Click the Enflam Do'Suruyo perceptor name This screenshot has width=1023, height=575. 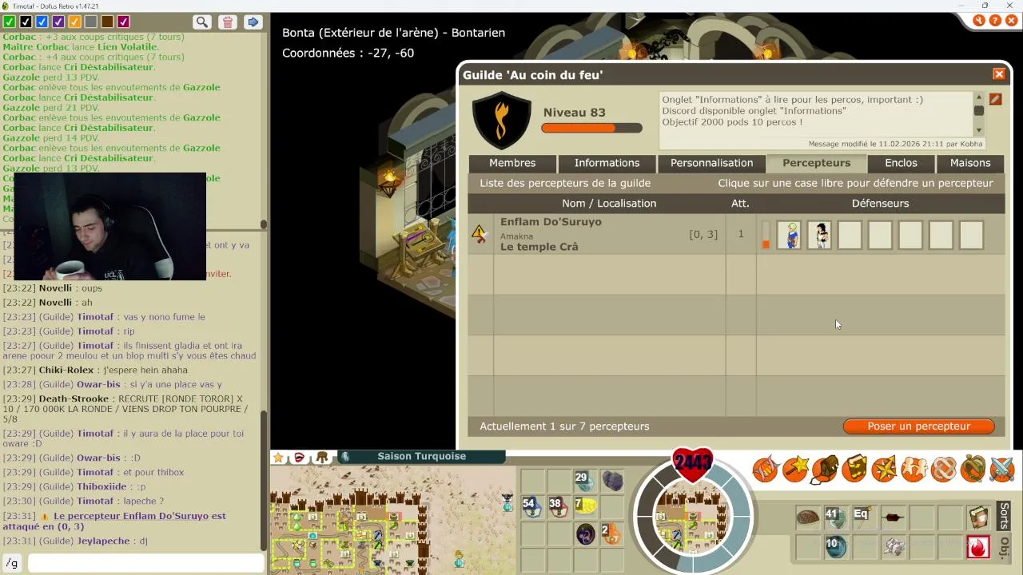click(551, 222)
